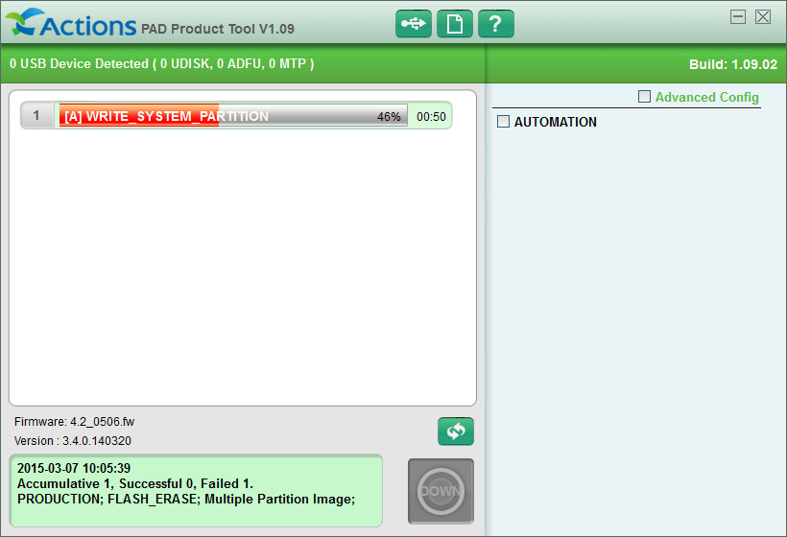Click the Actions logo in title bar
787x537 pixels.
click(71, 23)
